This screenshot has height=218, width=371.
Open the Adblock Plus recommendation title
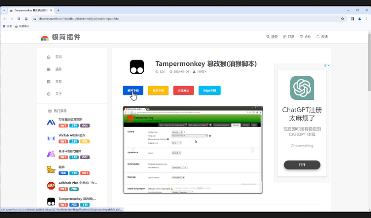click(78, 183)
